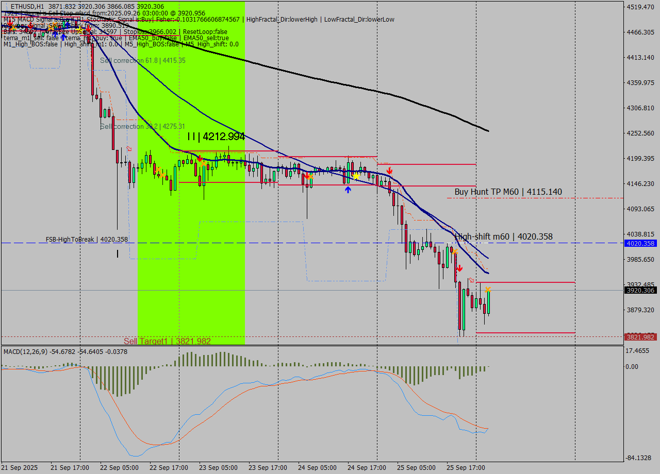Click the yellow star signal marker near 24 Sep
The height and width of the screenshot is (474, 660).
click(356, 176)
